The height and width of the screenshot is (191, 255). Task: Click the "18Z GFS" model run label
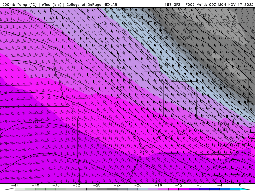click(172, 4)
